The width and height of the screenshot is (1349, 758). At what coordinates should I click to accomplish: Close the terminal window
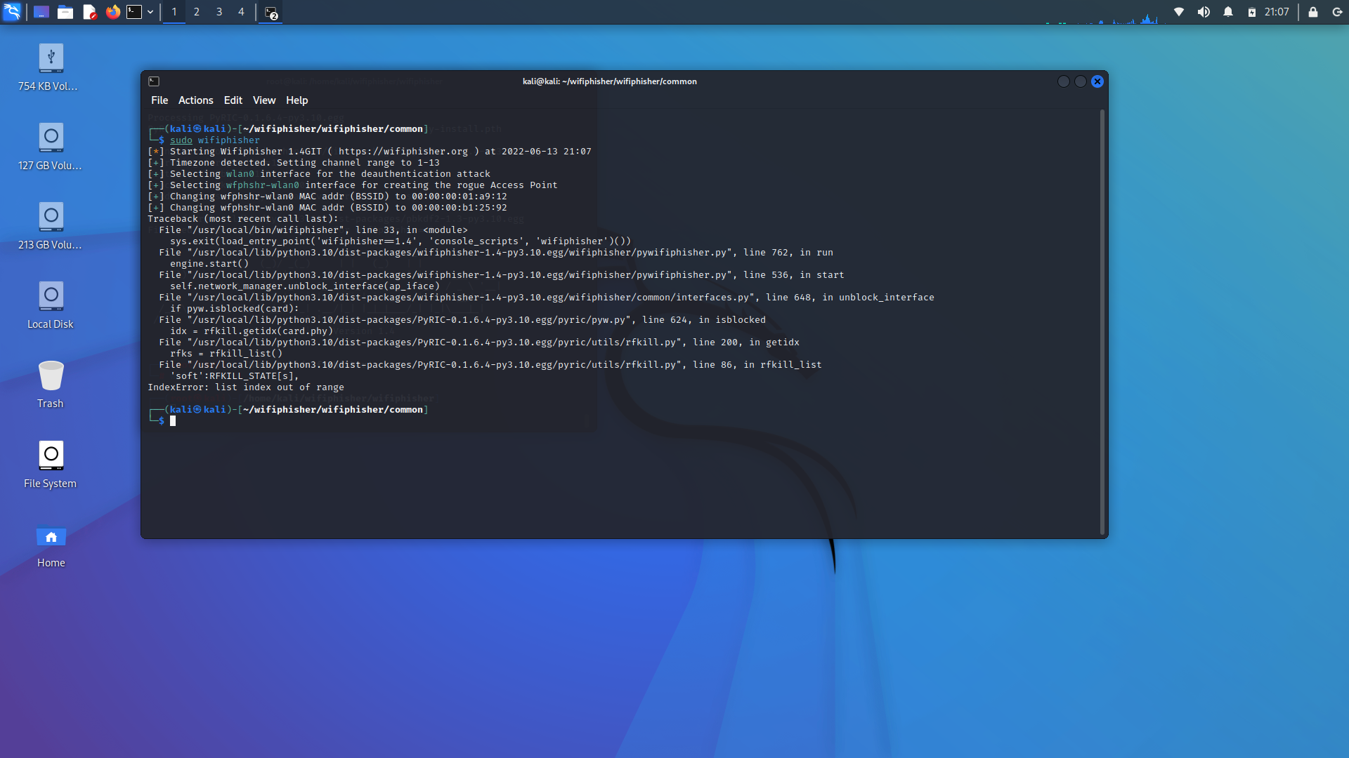pyautogui.click(x=1097, y=81)
